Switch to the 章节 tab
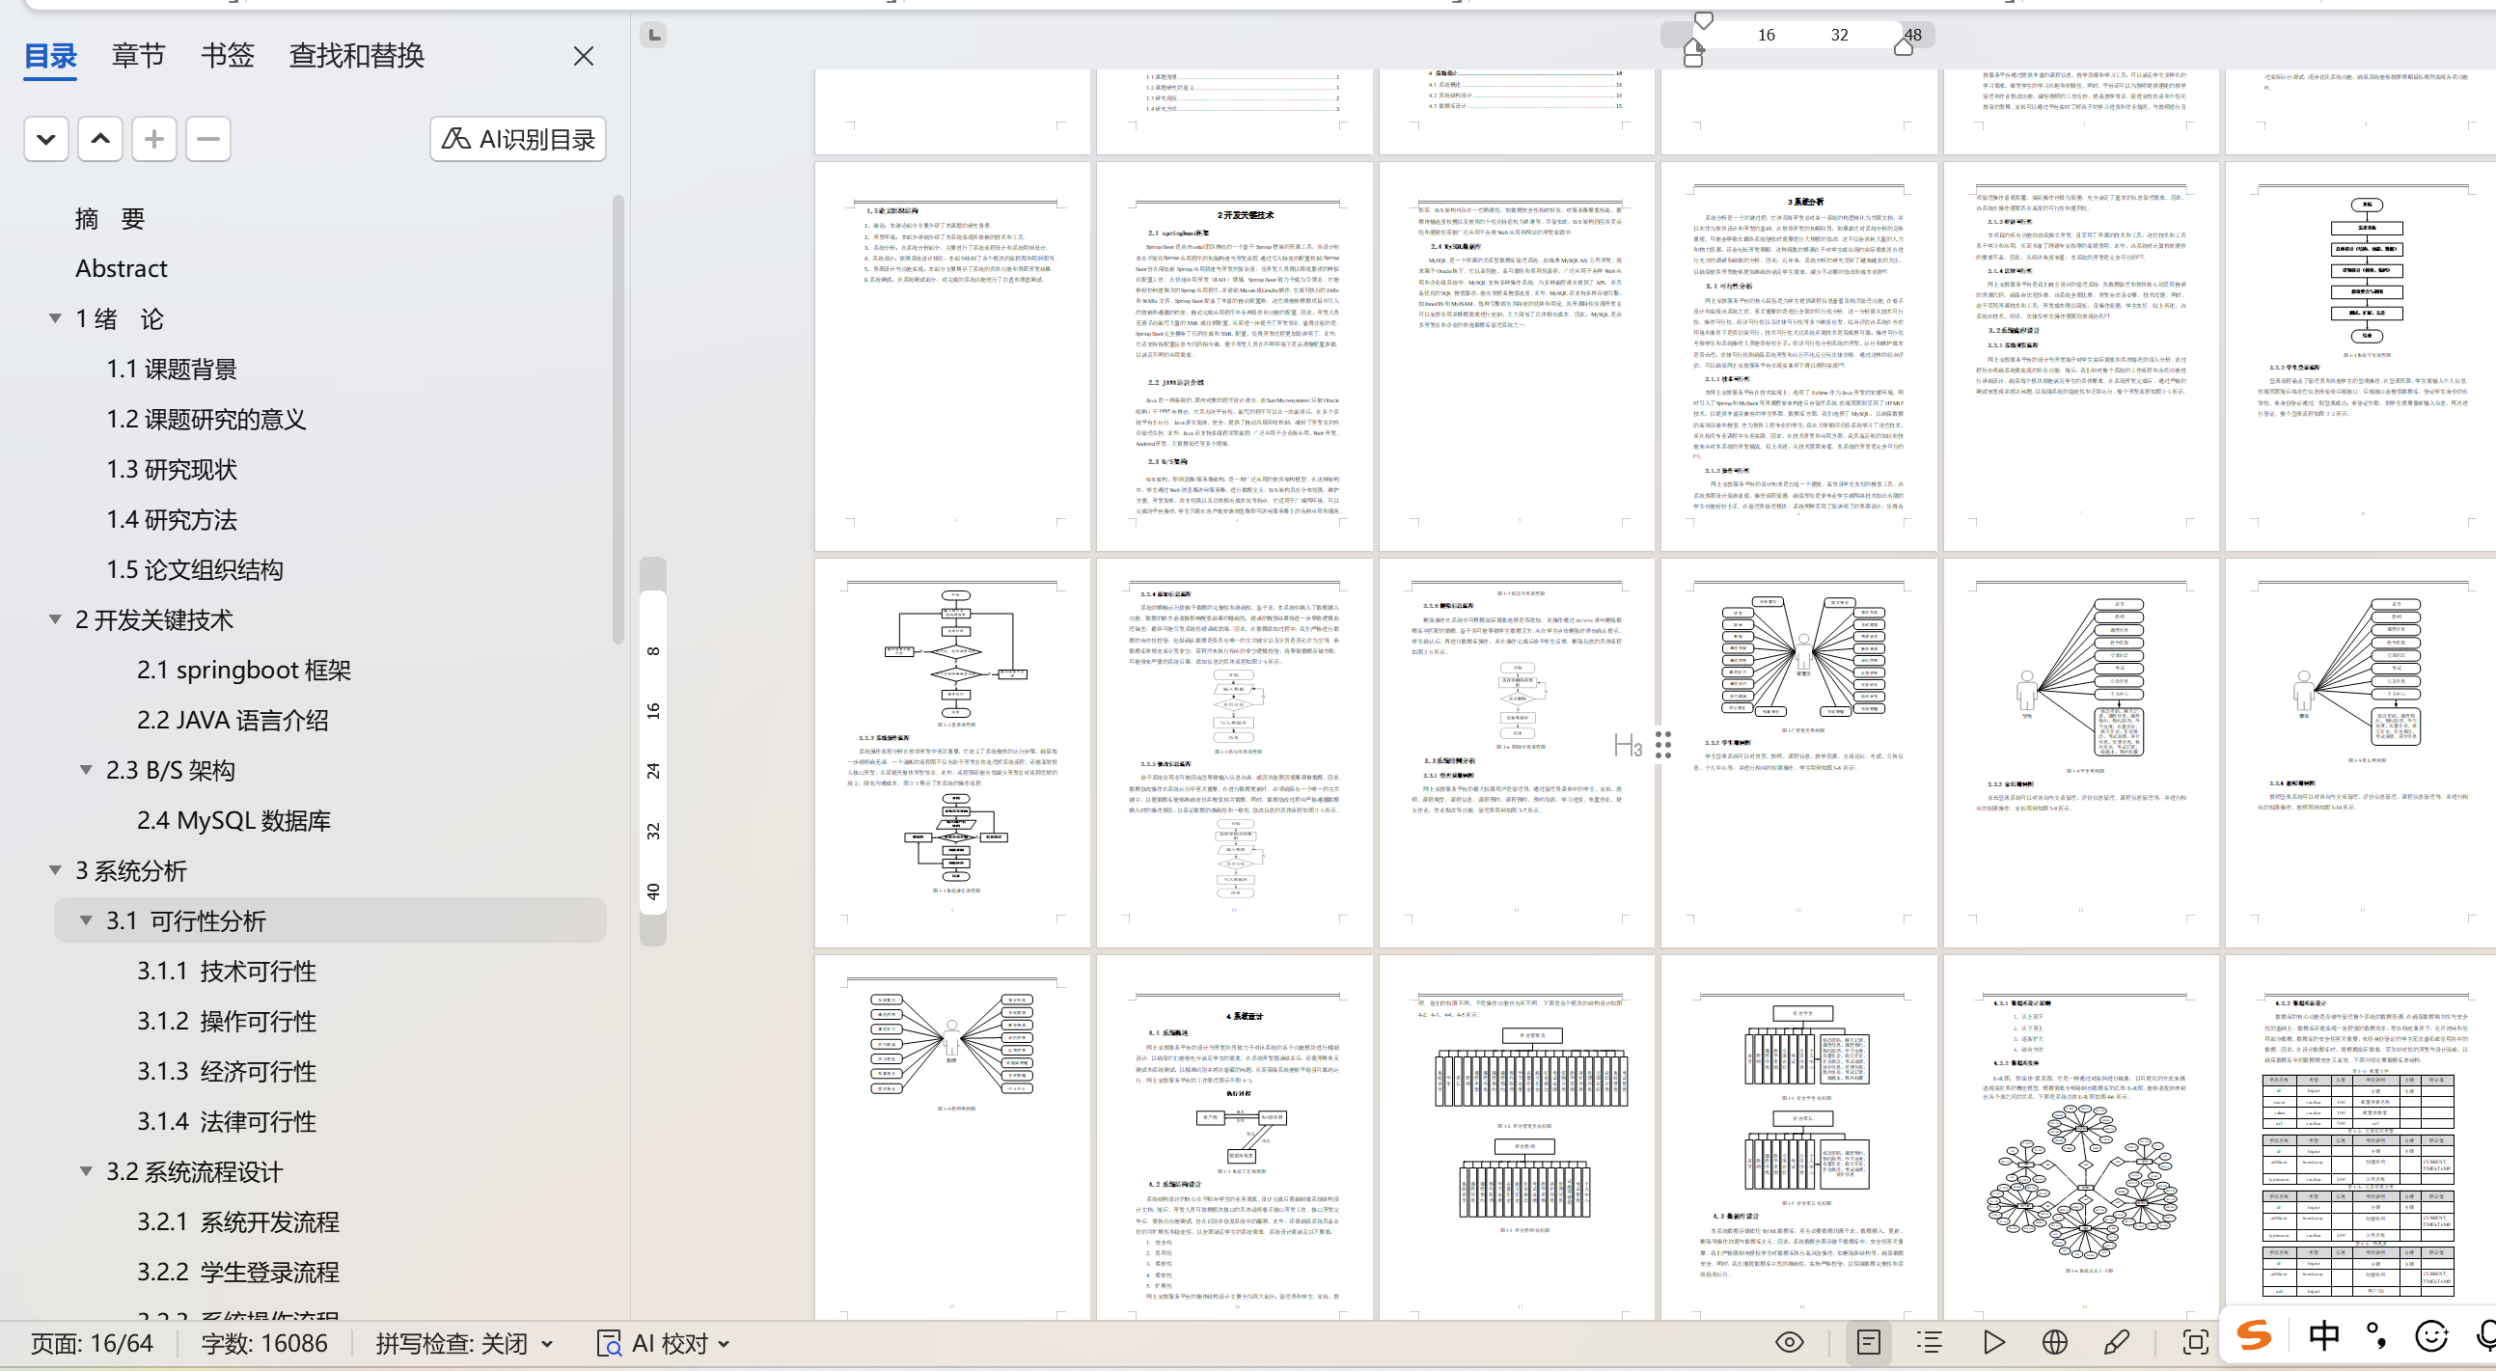 [138, 56]
